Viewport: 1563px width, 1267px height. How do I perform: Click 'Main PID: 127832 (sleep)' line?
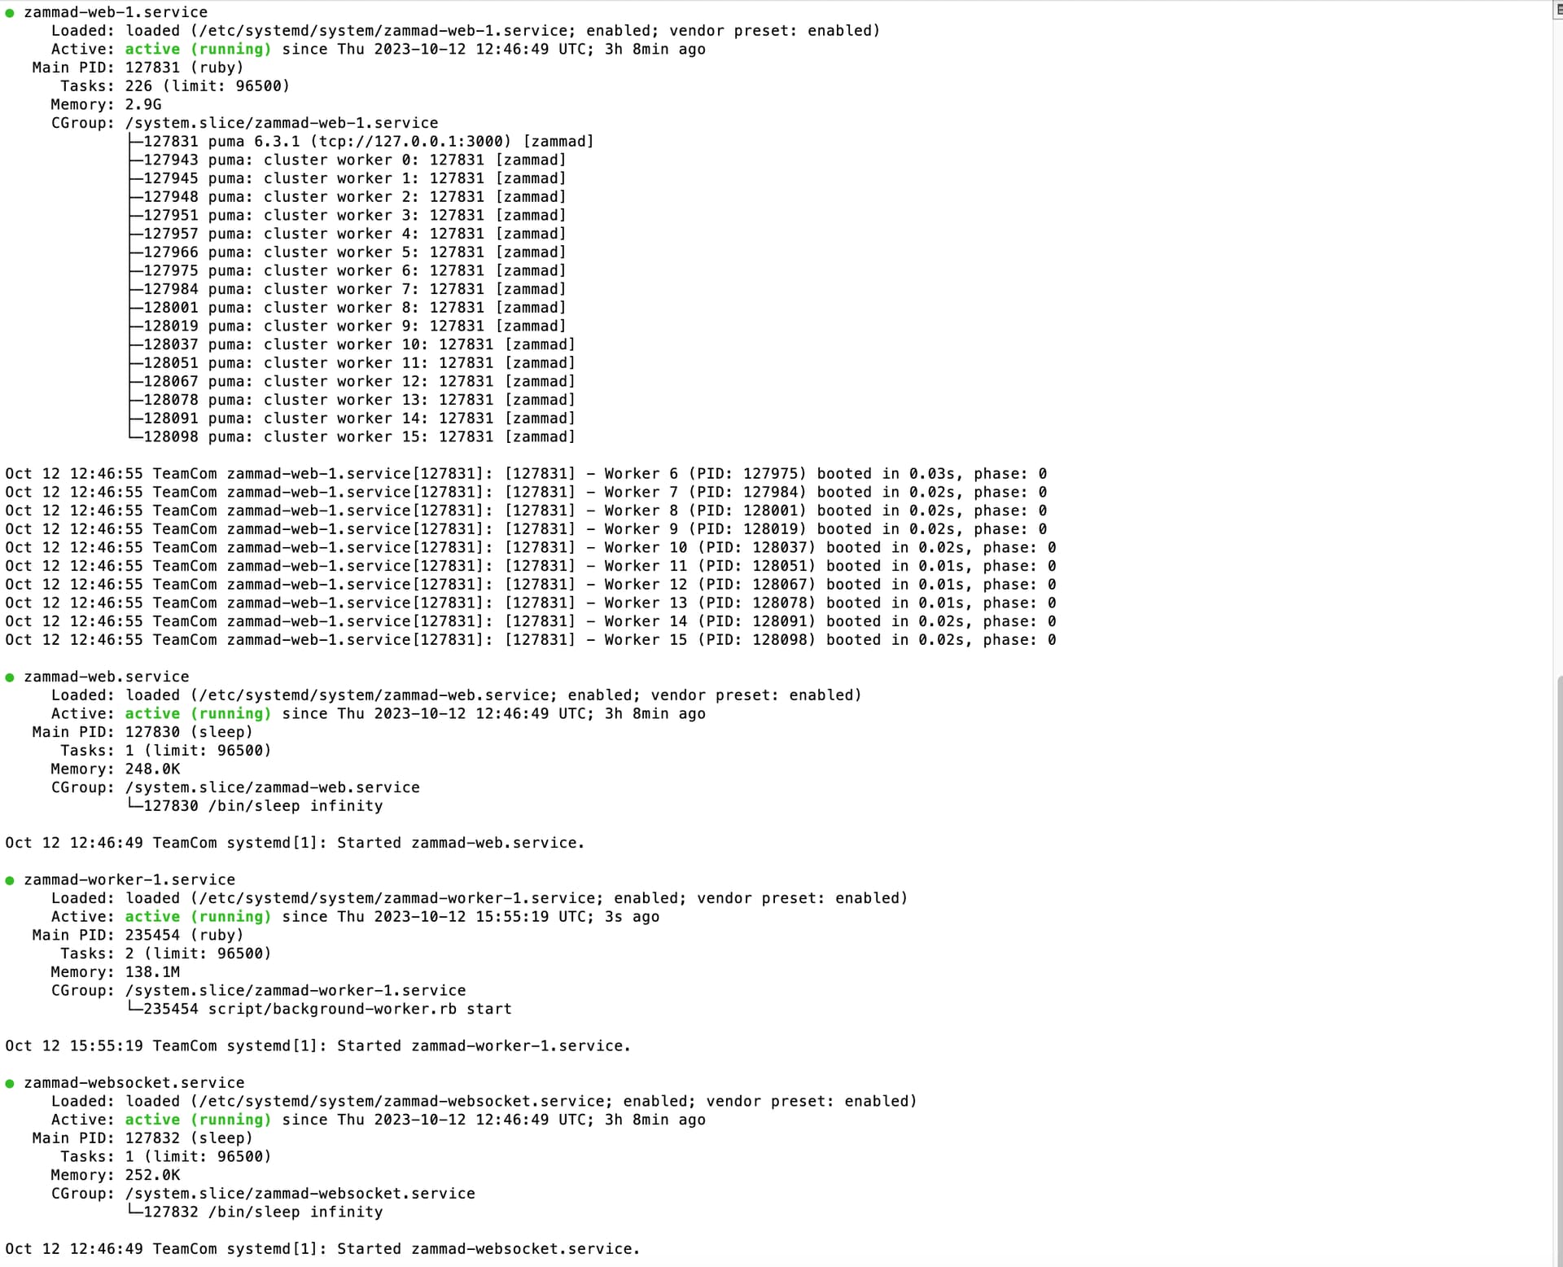click(142, 1138)
